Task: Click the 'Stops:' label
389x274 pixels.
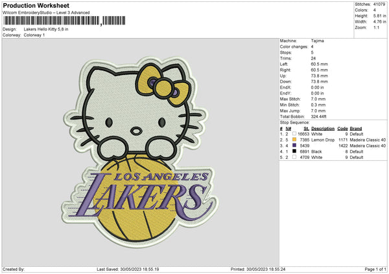Action: coord(286,52)
